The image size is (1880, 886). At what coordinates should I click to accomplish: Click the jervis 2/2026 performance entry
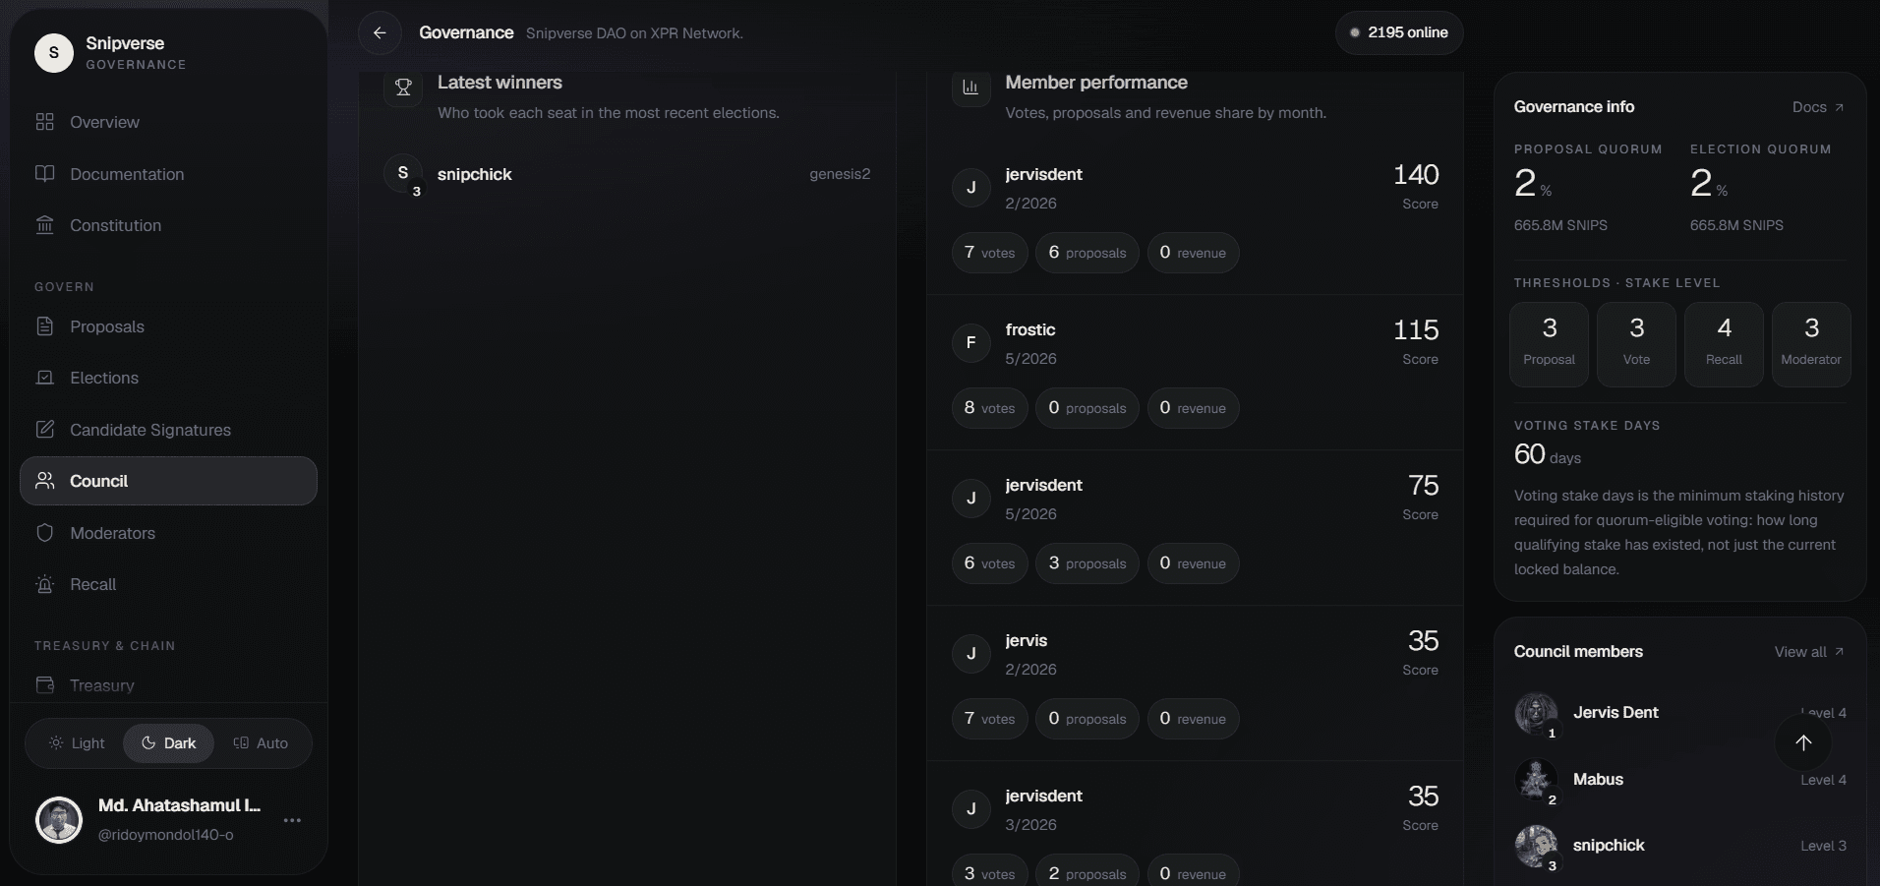(1195, 682)
